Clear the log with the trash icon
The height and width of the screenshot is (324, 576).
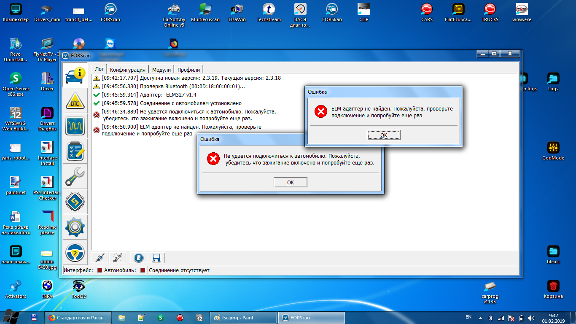pyautogui.click(x=138, y=258)
